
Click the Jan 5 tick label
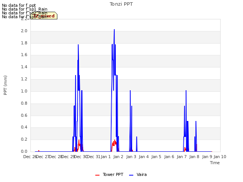coord(156,157)
